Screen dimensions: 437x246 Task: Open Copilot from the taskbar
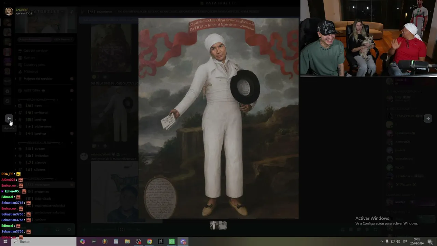82,242
